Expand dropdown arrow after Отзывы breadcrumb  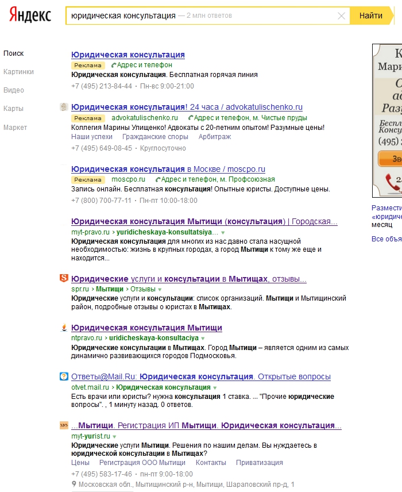click(160, 290)
